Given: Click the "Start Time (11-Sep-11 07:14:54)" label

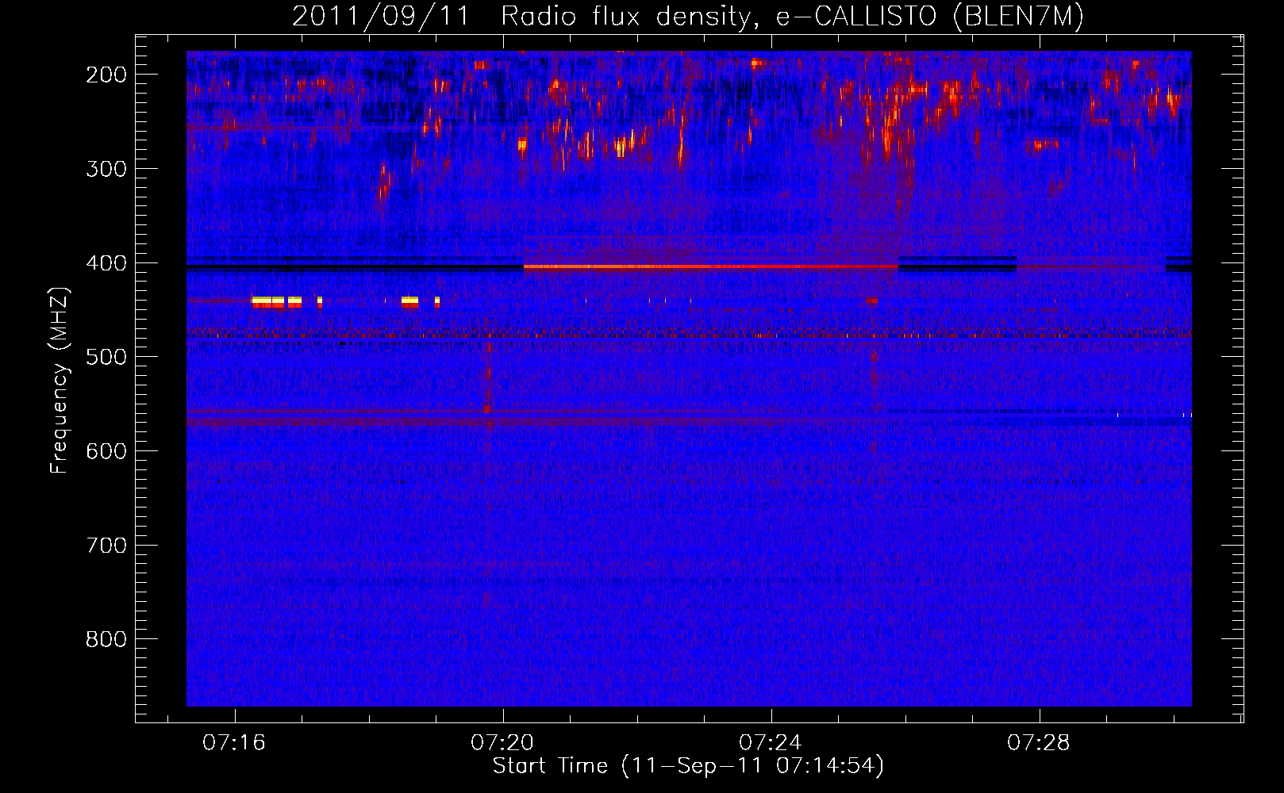Looking at the screenshot, I should coord(688,766).
